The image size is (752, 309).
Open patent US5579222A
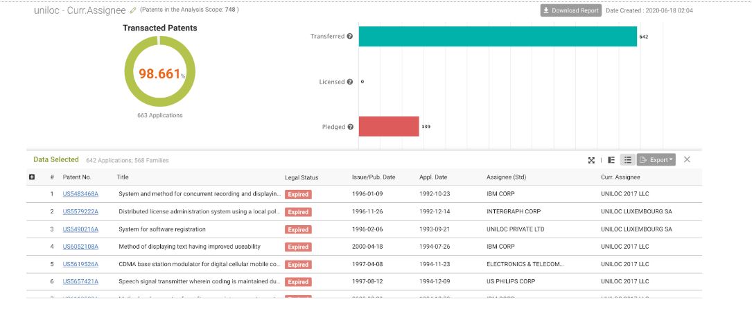[80, 211]
